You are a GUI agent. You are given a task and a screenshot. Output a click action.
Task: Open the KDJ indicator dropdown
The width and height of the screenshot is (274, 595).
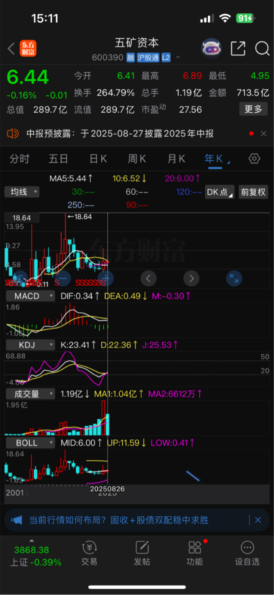click(30, 345)
